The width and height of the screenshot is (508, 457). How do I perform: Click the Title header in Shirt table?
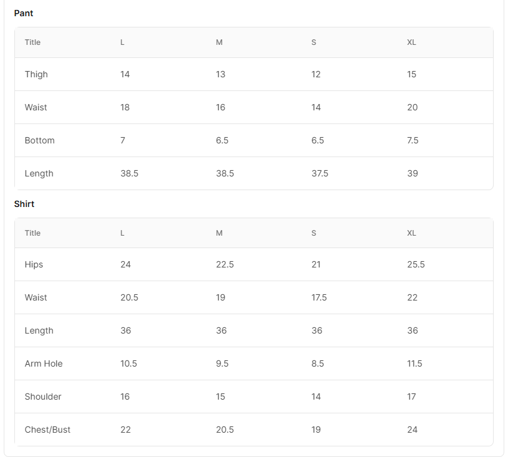(32, 233)
